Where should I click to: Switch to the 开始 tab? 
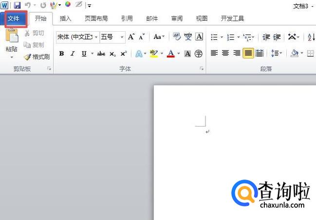(40, 18)
